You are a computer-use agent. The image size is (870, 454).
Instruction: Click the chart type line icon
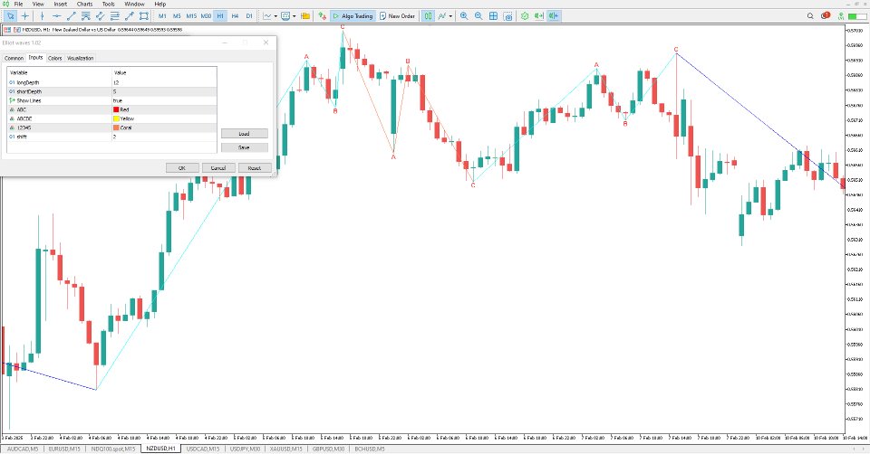point(267,16)
